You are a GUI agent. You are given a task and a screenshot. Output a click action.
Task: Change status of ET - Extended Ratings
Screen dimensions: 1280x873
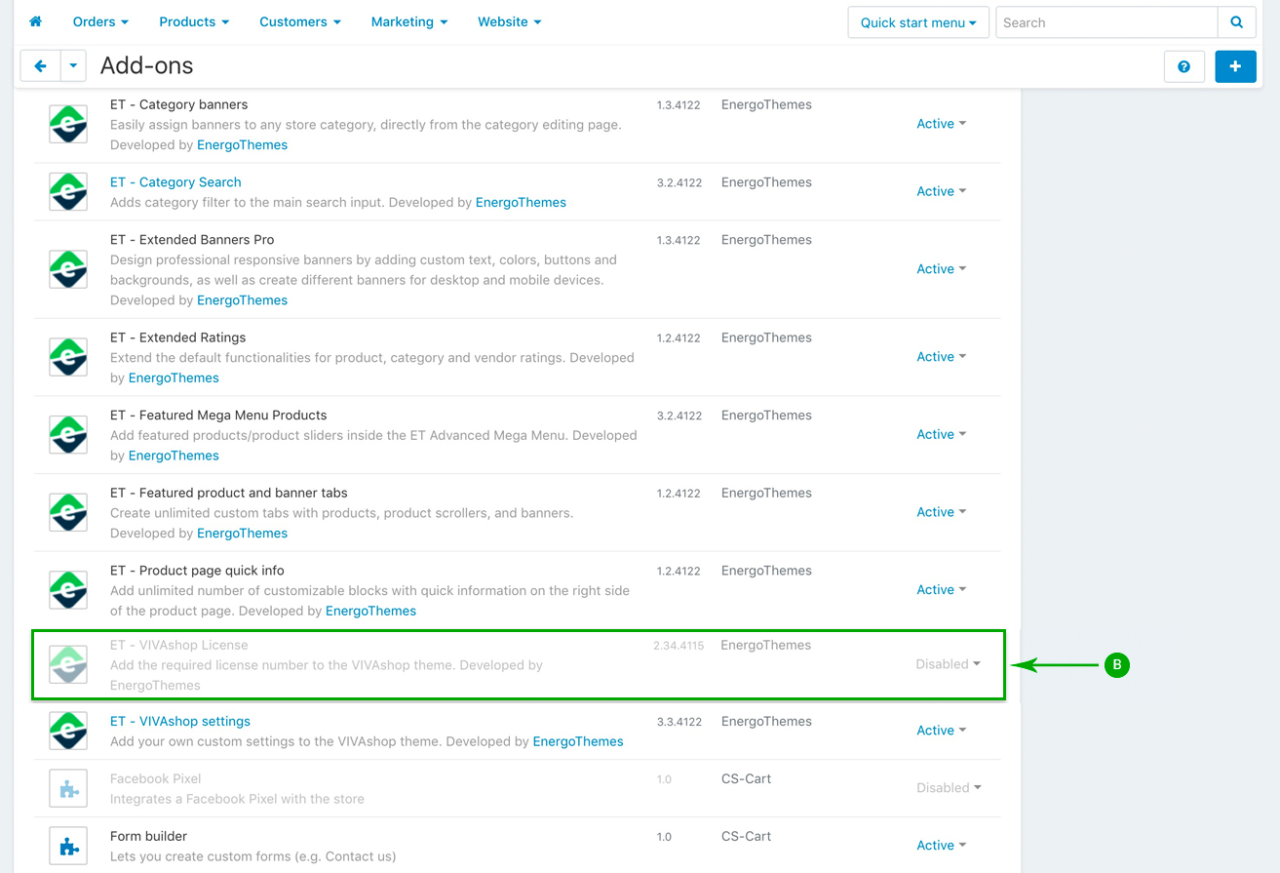click(x=942, y=357)
